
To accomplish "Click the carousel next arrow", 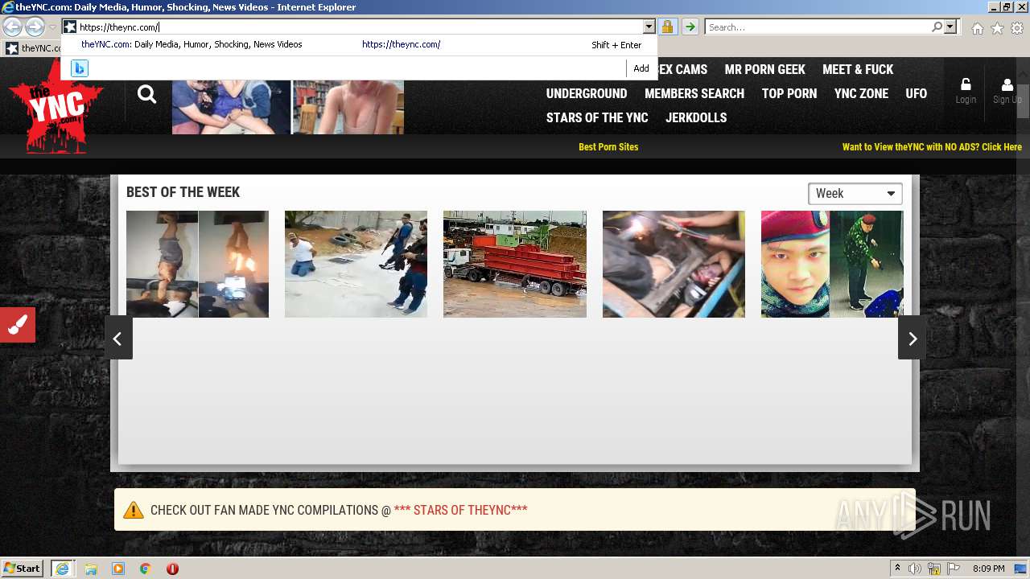I will (x=912, y=338).
